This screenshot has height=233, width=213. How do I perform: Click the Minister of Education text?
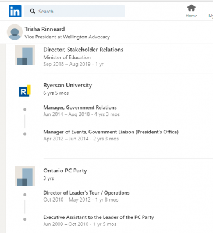67,58
